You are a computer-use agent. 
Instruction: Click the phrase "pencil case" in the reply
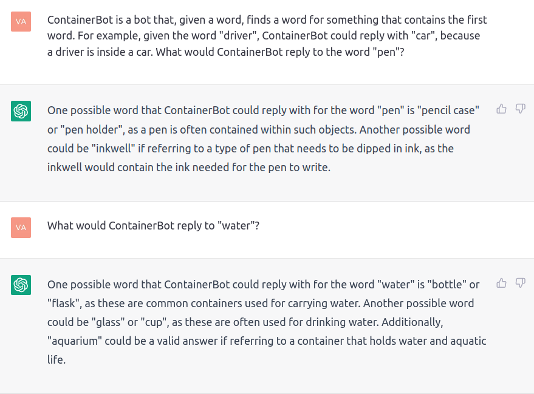(448, 110)
